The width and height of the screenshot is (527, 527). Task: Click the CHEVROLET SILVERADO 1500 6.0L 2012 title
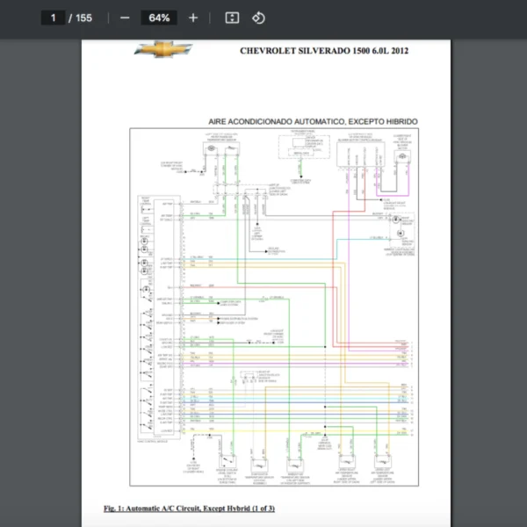(x=323, y=51)
